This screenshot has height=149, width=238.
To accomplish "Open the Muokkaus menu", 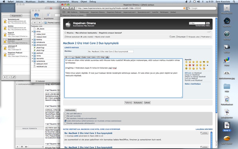I will click(31, 1).
